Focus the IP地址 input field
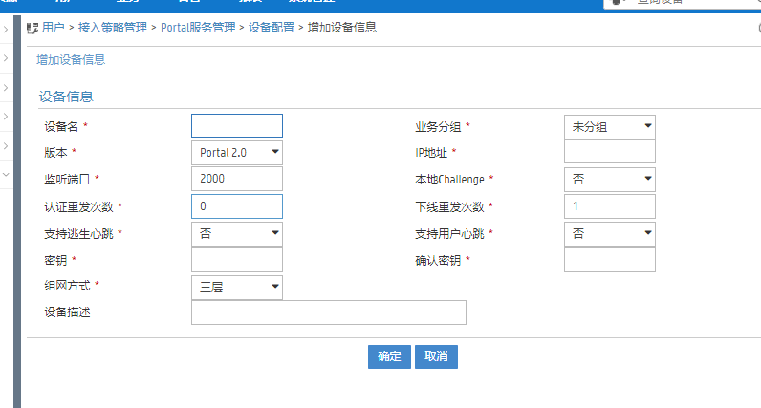The height and width of the screenshot is (408, 761). (610, 153)
